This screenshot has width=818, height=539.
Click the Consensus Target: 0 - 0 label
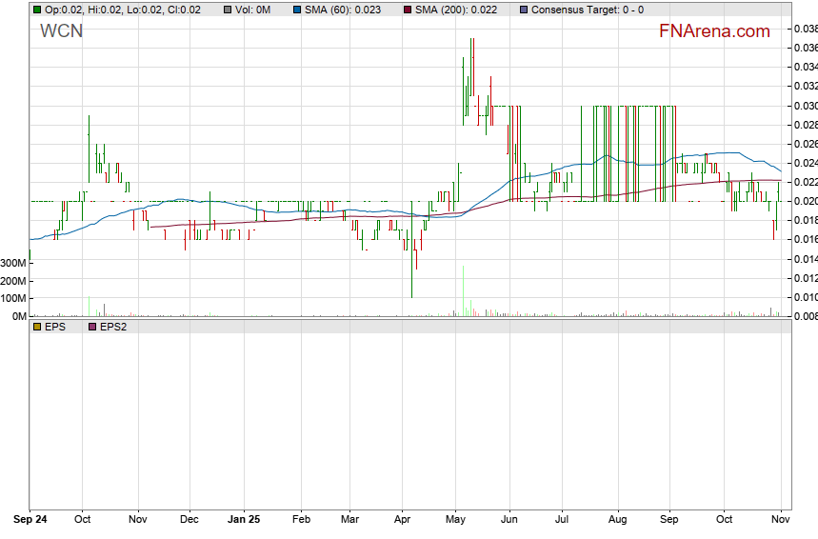point(587,10)
